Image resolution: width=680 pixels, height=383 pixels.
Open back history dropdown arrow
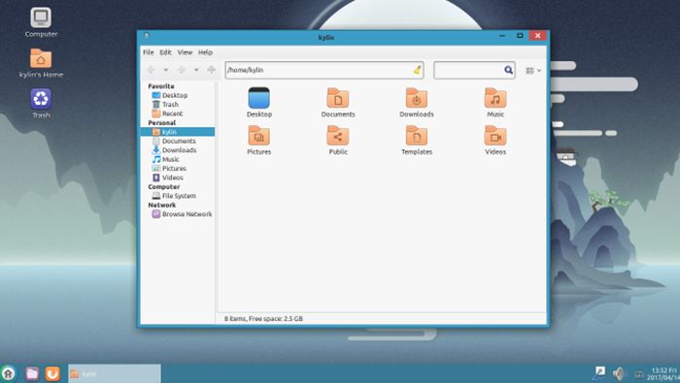[166, 70]
